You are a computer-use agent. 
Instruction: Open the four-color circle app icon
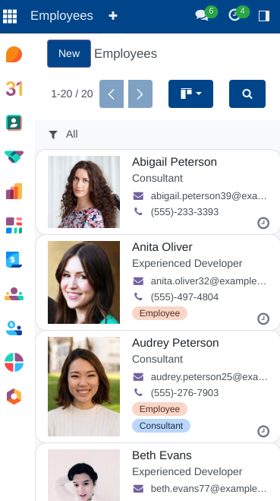point(14,362)
